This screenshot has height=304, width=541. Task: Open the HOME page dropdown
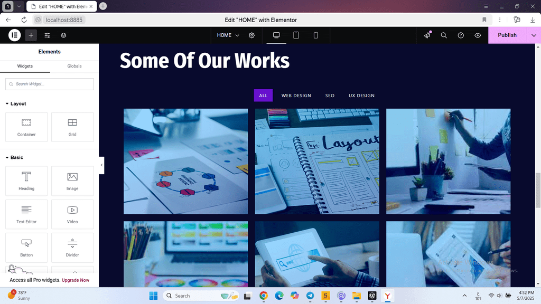pyautogui.click(x=228, y=35)
